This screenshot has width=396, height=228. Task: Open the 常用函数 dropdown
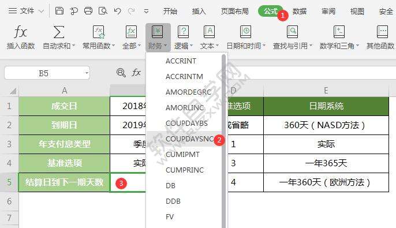(x=99, y=46)
